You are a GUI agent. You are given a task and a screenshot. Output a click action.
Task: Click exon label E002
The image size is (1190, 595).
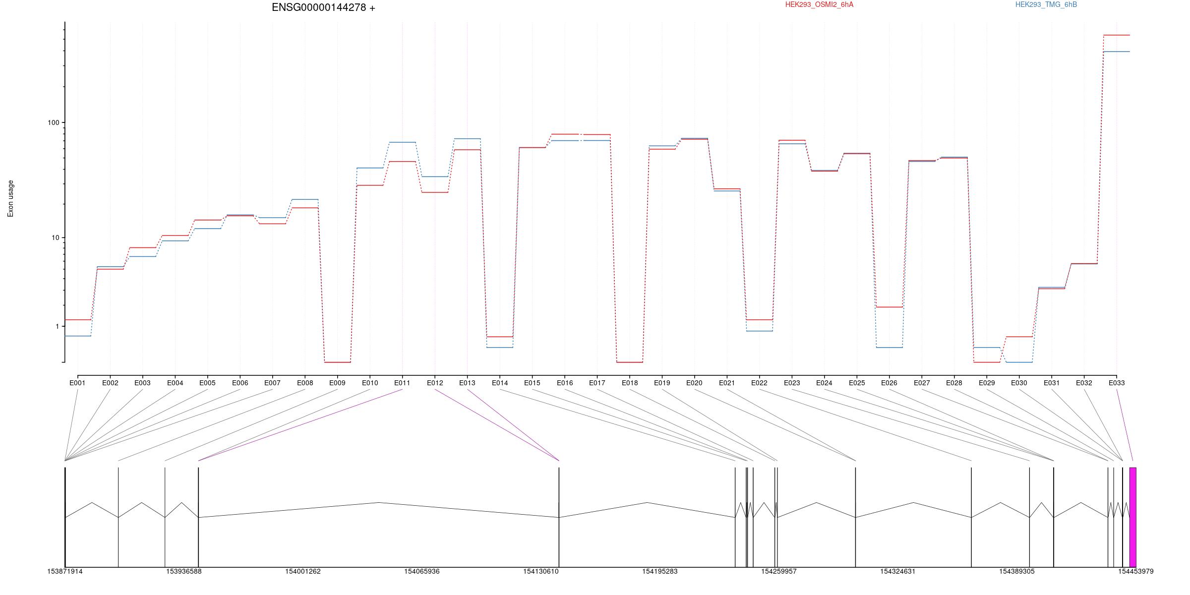pos(110,383)
